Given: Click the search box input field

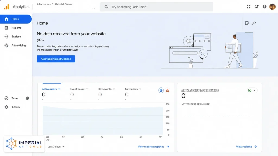Looking at the screenshot, I should (156, 7).
